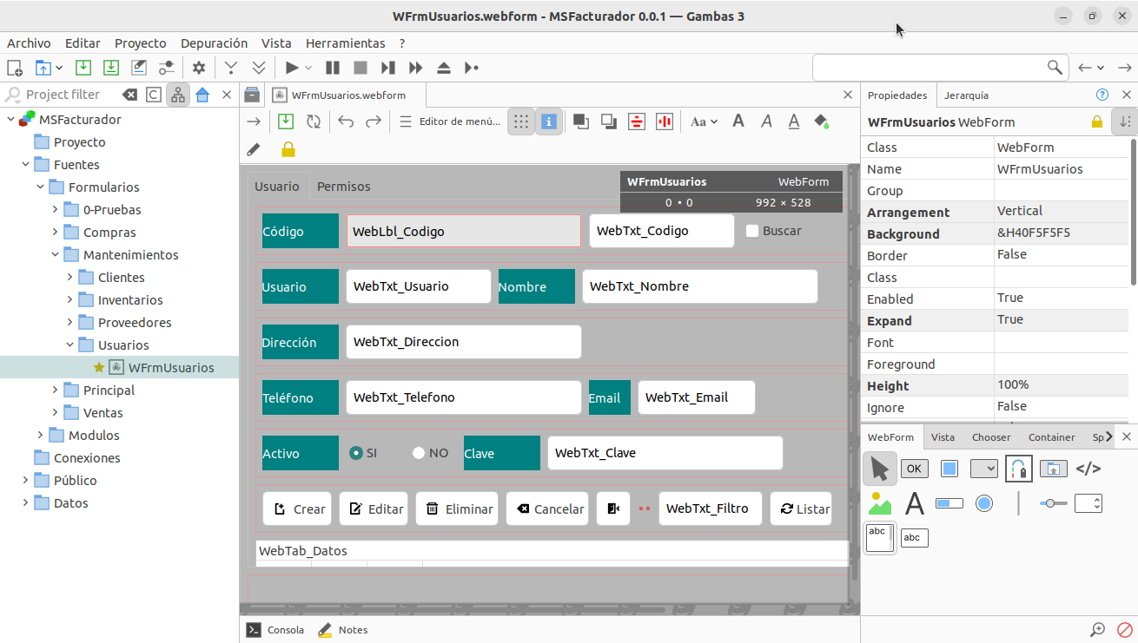Expand the Compras folder

(55, 233)
